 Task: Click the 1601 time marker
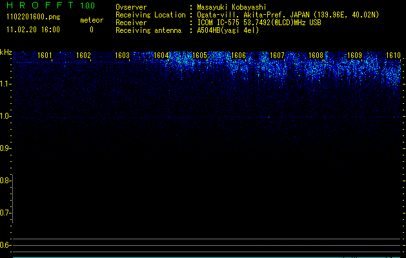coord(45,55)
